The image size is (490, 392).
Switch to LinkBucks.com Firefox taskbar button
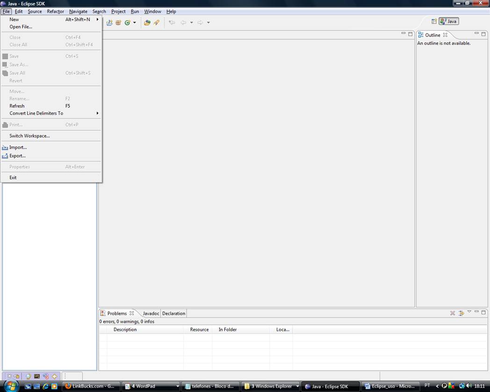click(x=91, y=386)
